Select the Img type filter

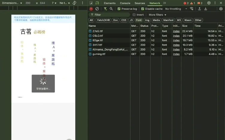pos(147,20)
